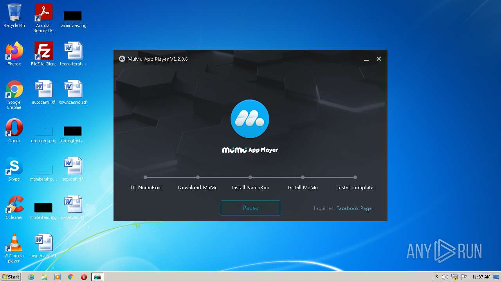Launch Internet Explorer from taskbar
The width and height of the screenshot is (501, 282).
tap(31, 277)
